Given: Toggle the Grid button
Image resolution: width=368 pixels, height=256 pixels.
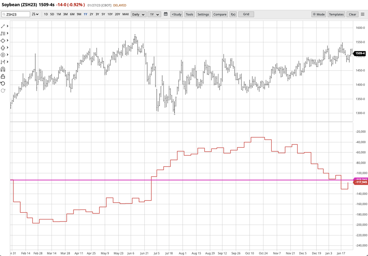Looking at the screenshot, I should [x=246, y=14].
